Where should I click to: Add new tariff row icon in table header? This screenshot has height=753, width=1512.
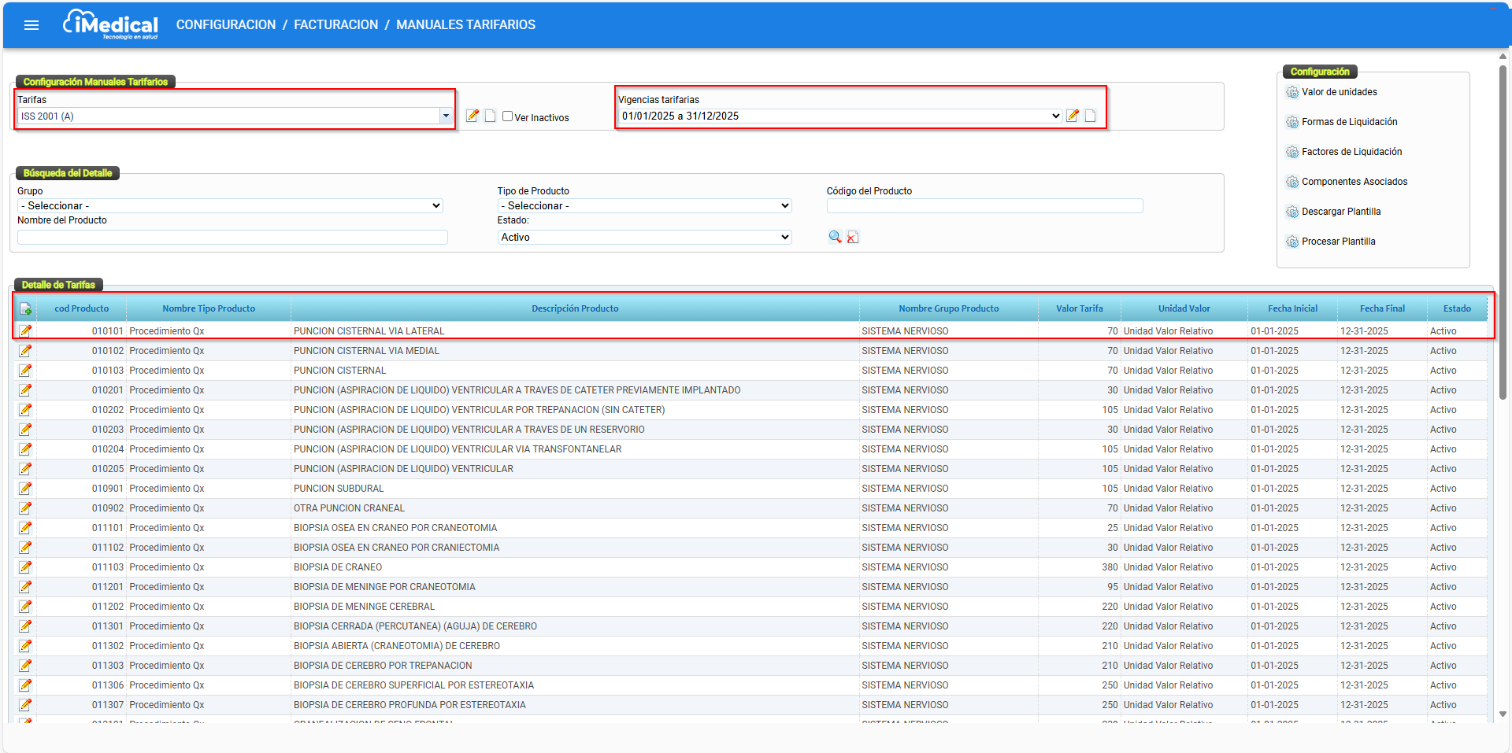(x=26, y=308)
